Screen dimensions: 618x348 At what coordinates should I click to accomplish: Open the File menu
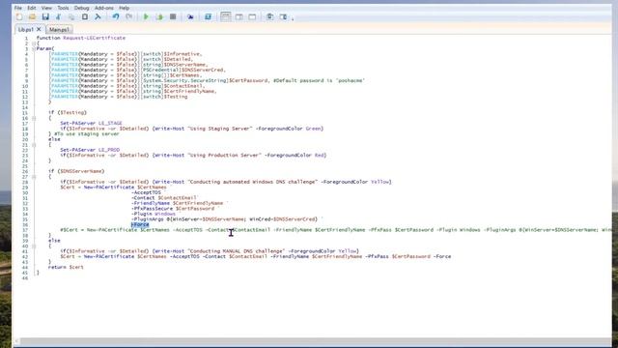click(x=18, y=8)
